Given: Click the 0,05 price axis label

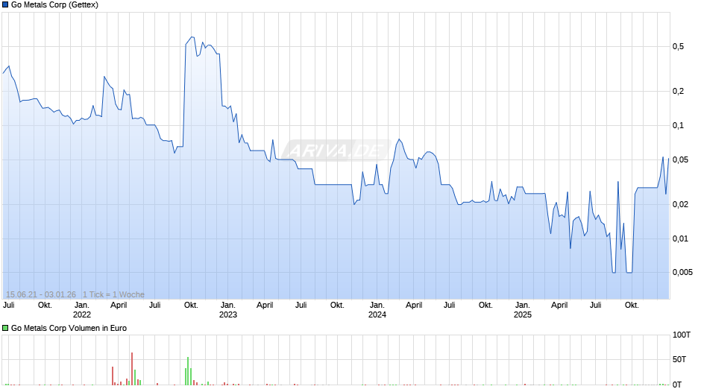Looking at the screenshot, I should pos(680,160).
